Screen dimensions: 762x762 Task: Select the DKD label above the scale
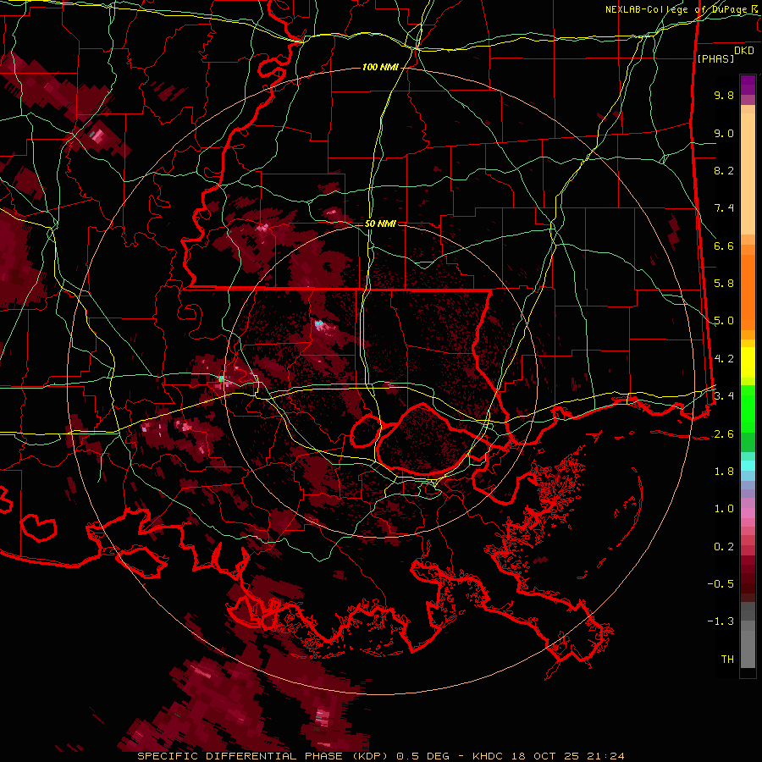point(743,51)
